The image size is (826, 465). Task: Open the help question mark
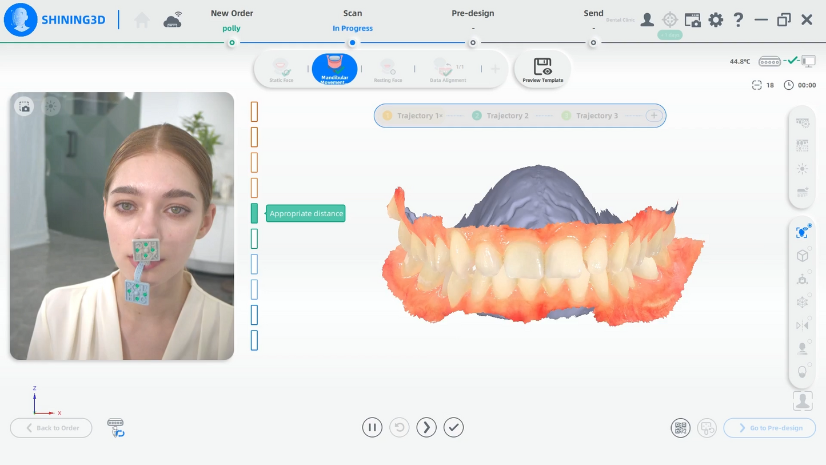pyautogui.click(x=739, y=20)
